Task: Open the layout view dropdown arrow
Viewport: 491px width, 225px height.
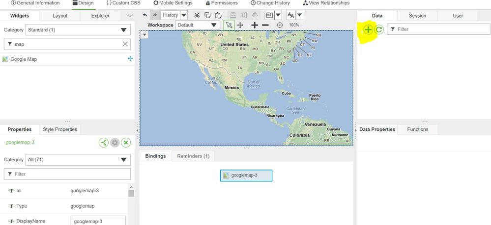Action: coord(278,15)
